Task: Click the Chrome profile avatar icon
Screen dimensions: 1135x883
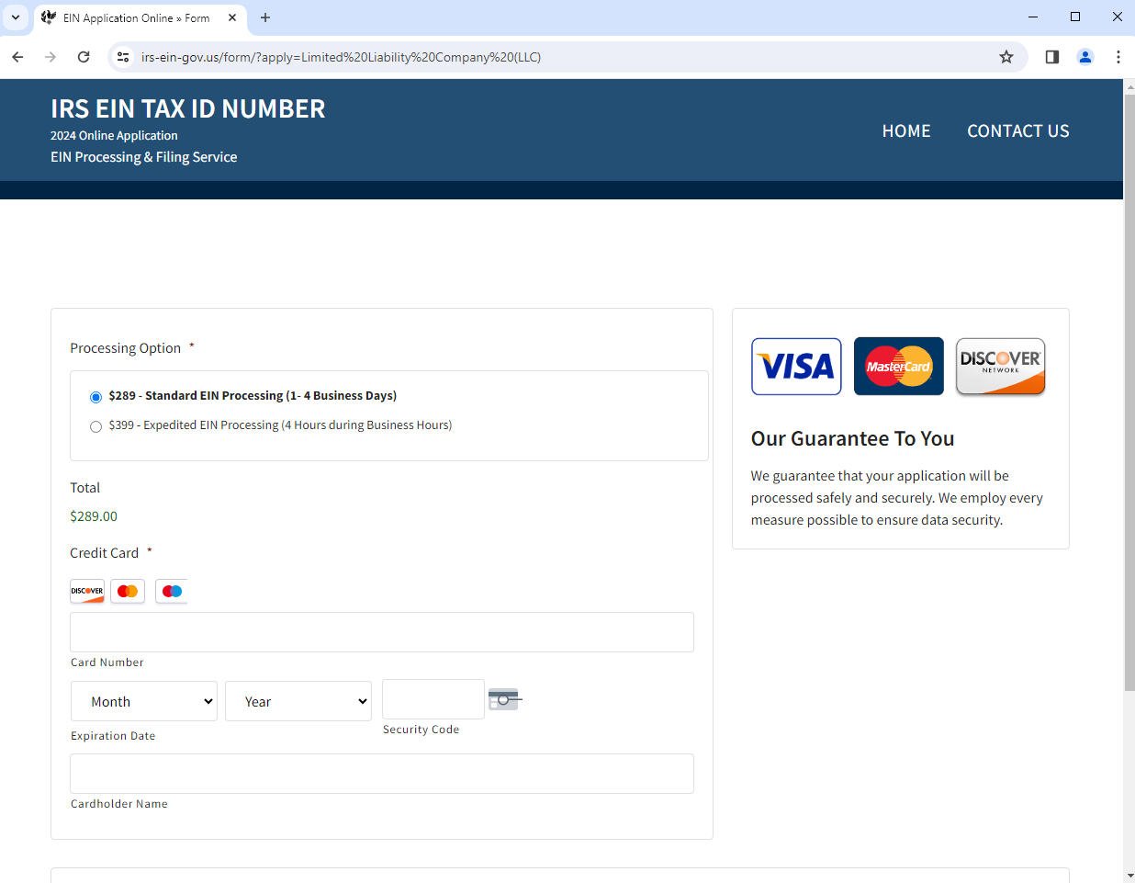Action: pos(1085,57)
